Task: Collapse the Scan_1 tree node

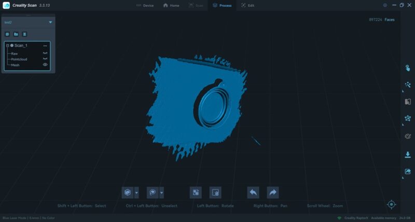Action: tap(7, 46)
